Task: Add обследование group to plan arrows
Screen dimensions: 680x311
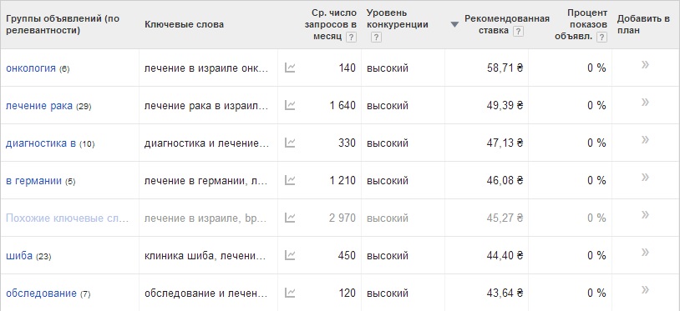Action: [x=645, y=290]
